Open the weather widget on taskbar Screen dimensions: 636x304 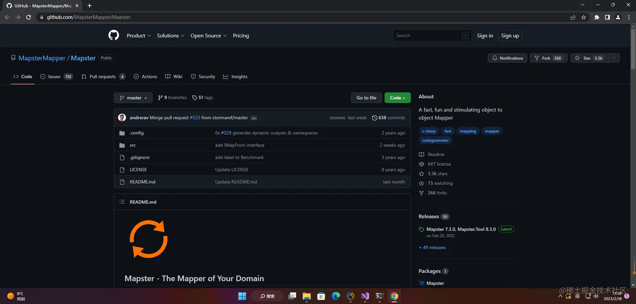pyautogui.click(x=16, y=296)
